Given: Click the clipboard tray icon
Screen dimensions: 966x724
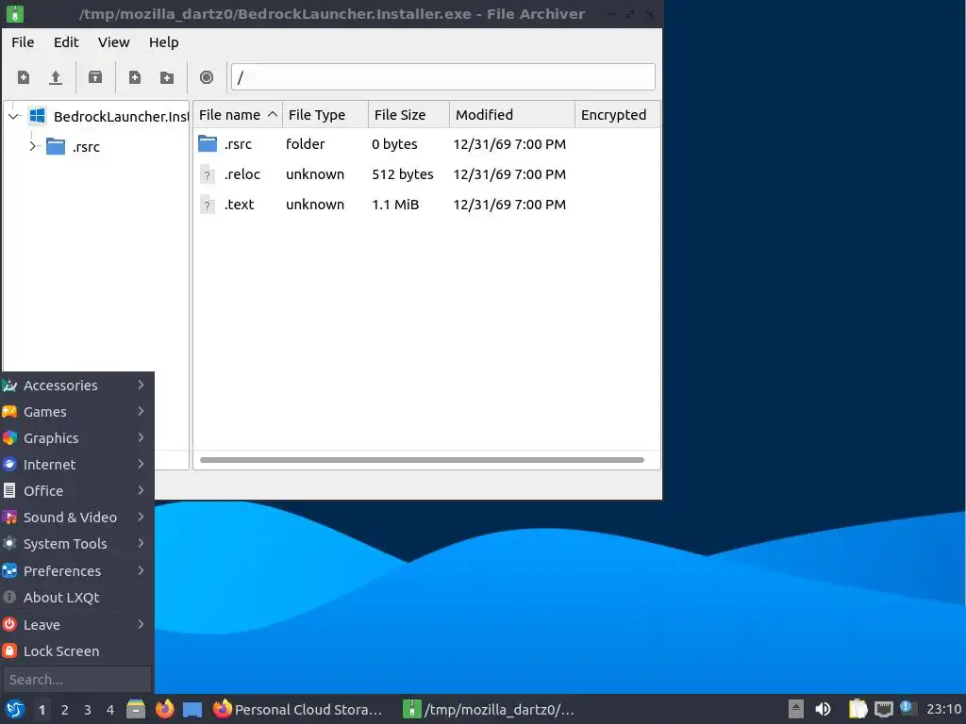Looking at the screenshot, I should 858,709.
